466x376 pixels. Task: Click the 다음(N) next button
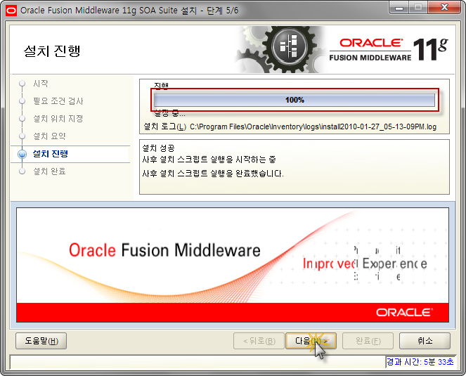pos(311,341)
